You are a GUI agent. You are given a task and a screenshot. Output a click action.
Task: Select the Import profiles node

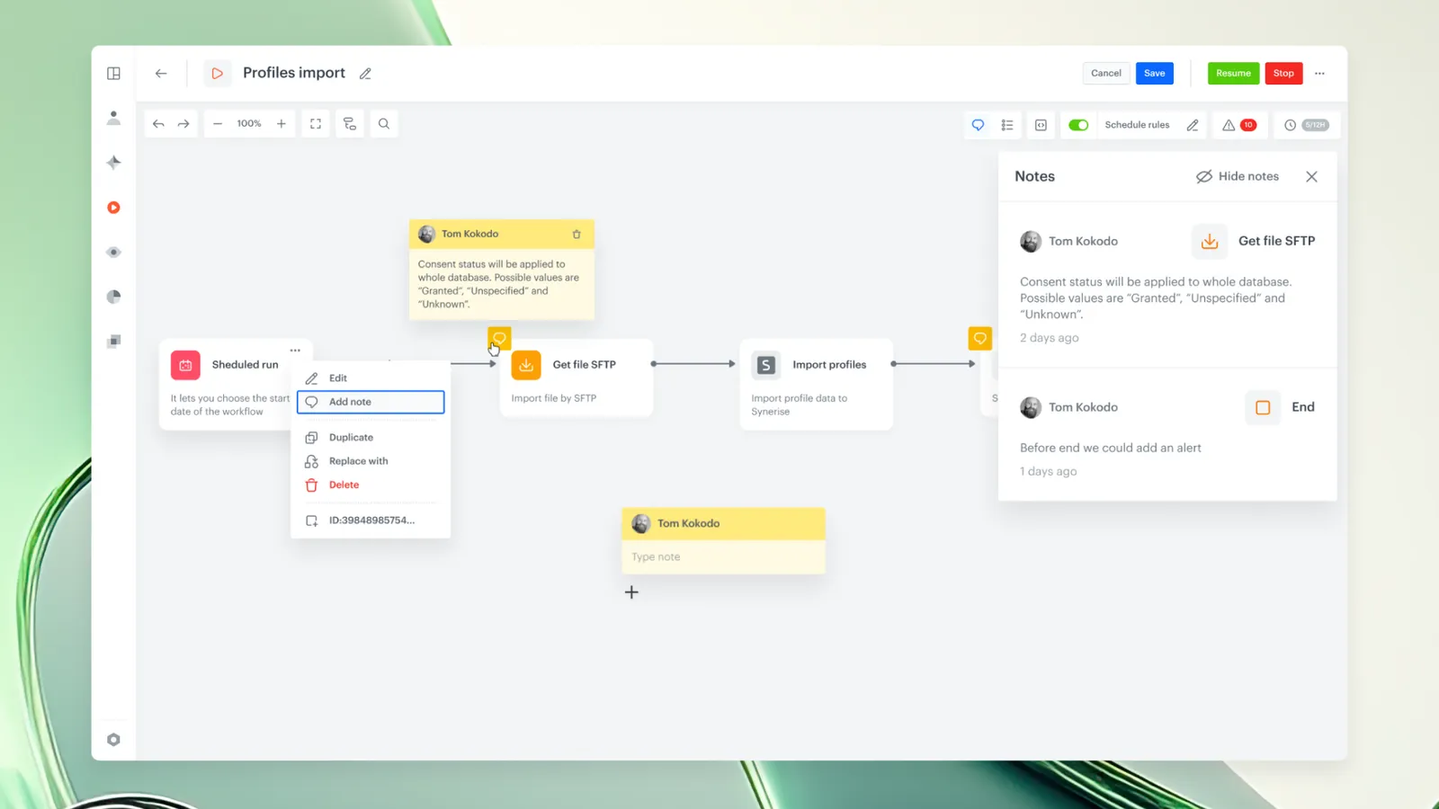point(817,385)
